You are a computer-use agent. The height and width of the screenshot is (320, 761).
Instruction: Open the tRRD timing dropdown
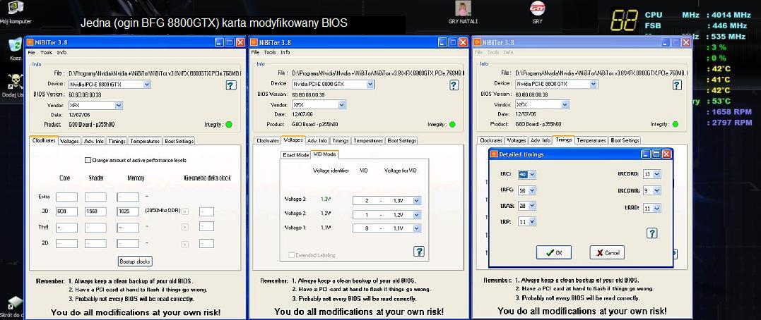(657, 208)
